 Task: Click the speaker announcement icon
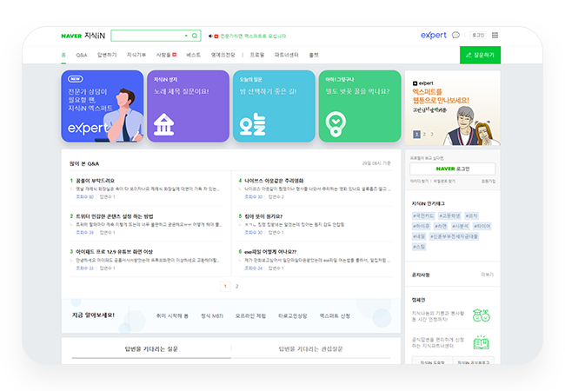point(211,36)
